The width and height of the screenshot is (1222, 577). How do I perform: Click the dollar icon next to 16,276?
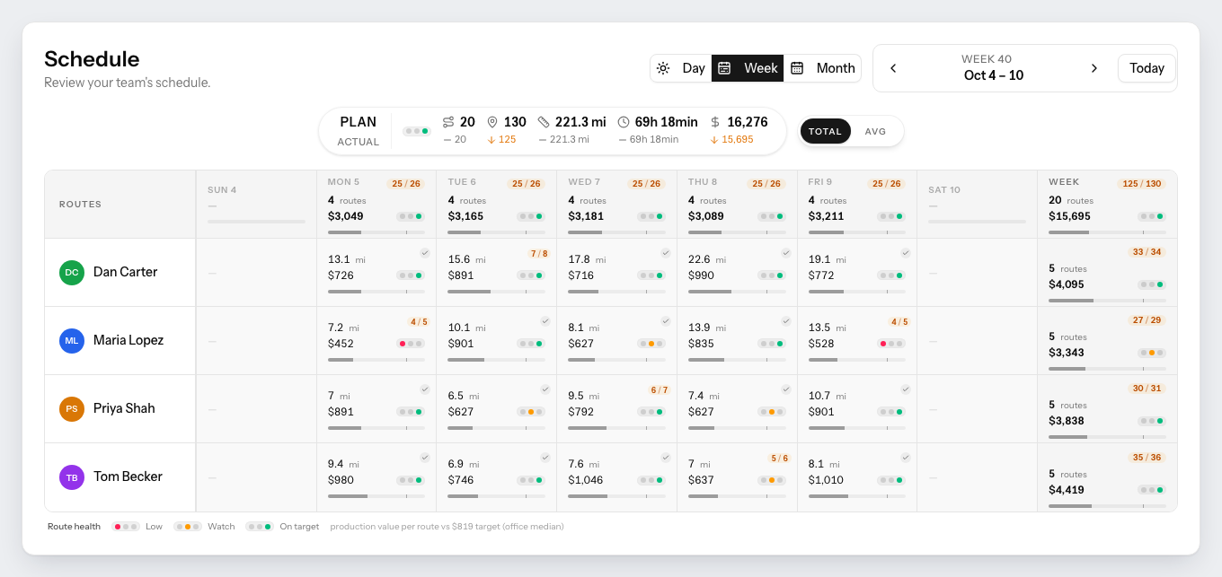(715, 122)
